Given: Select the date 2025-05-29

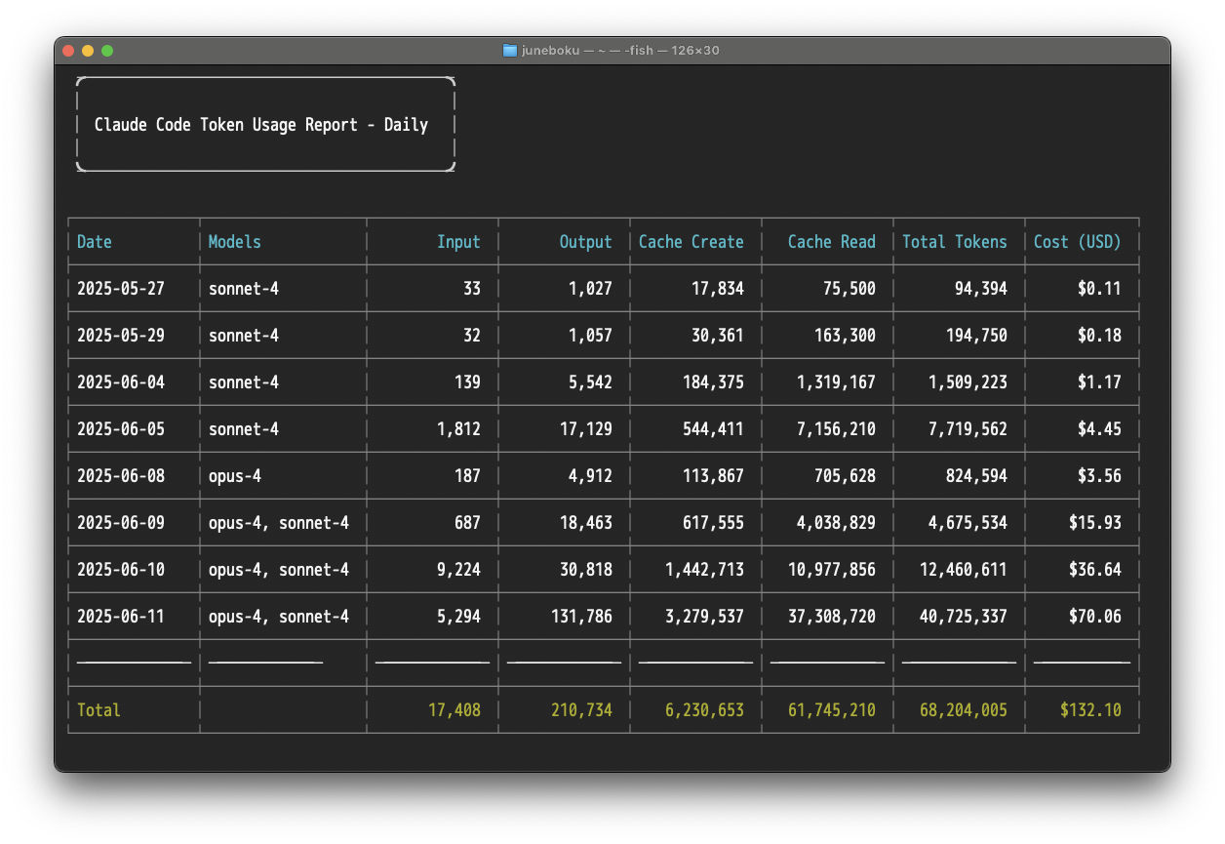Looking at the screenshot, I should pos(121,336).
